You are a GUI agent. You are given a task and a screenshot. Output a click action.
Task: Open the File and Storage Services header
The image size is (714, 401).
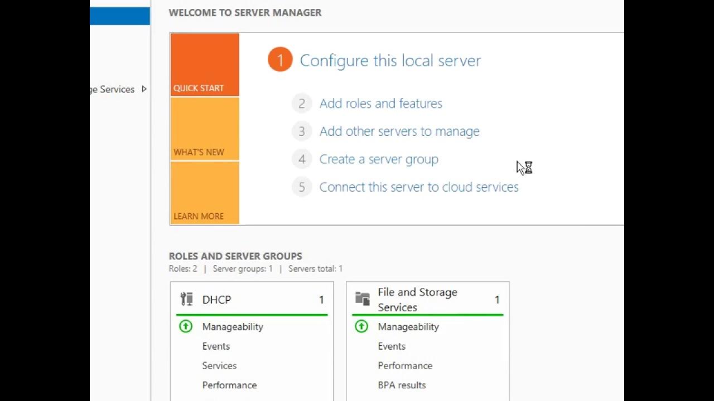point(428,300)
